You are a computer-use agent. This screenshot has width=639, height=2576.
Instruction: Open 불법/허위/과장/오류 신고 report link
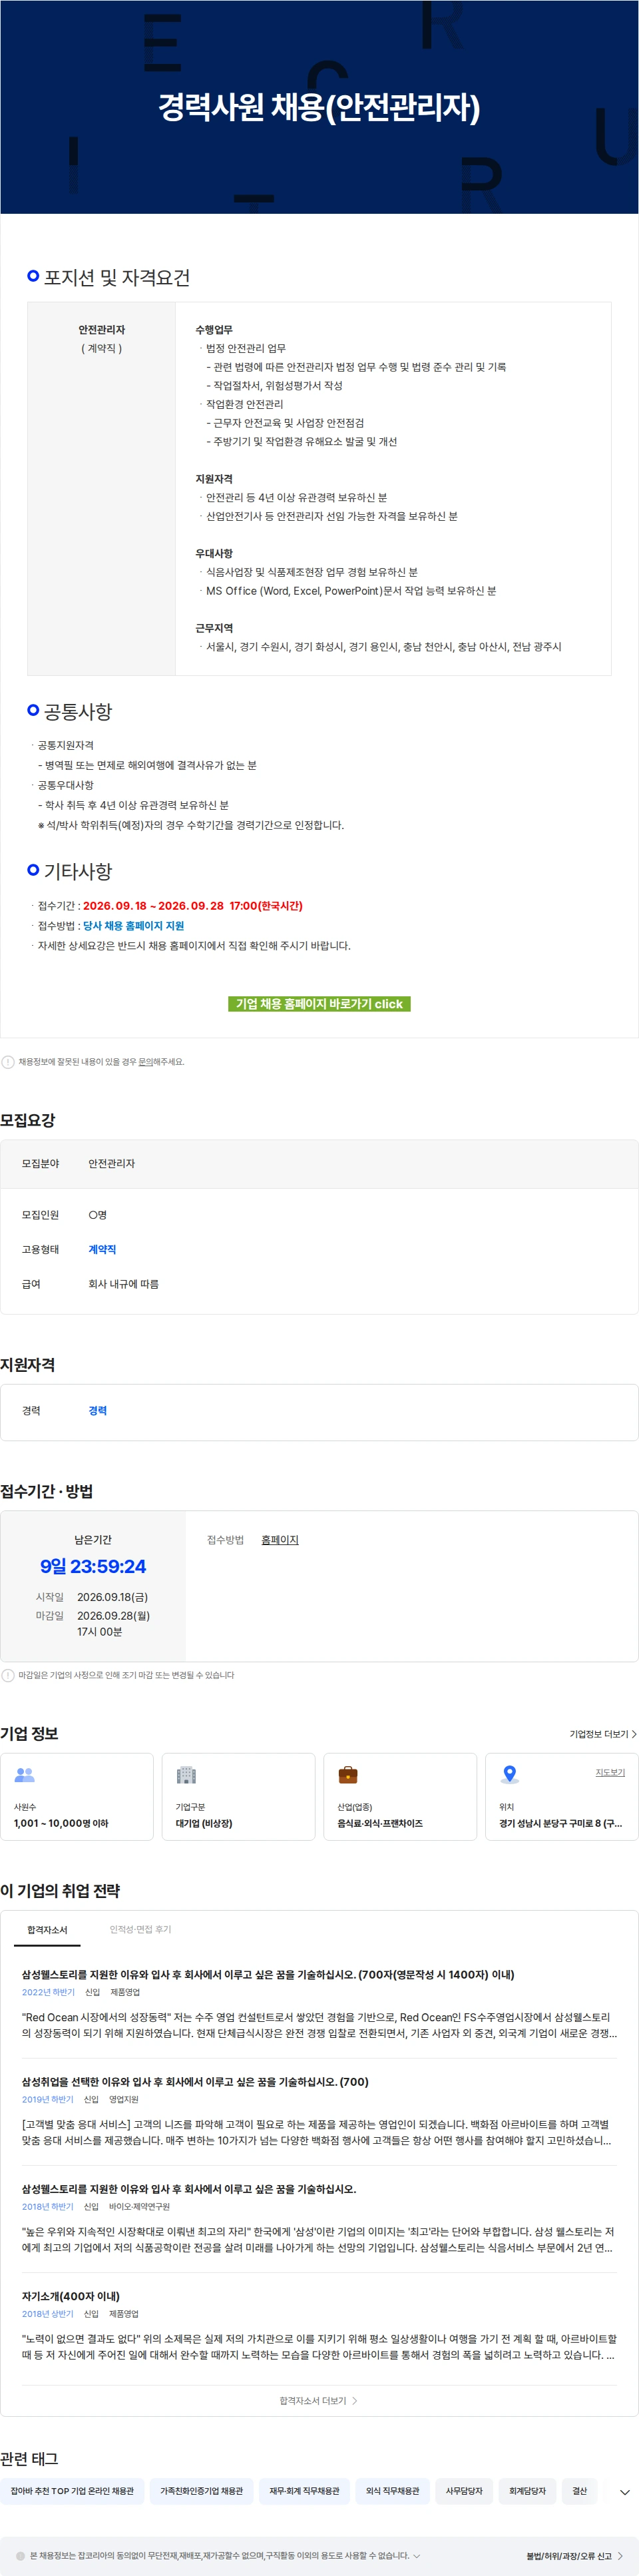point(575,2555)
